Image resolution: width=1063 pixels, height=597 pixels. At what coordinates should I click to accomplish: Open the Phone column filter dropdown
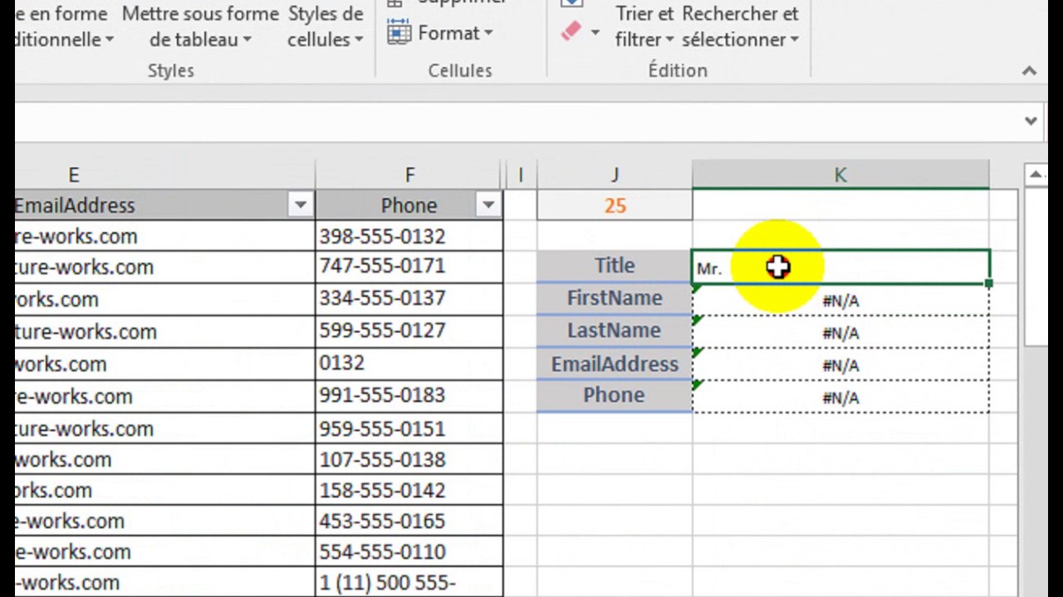coord(488,206)
